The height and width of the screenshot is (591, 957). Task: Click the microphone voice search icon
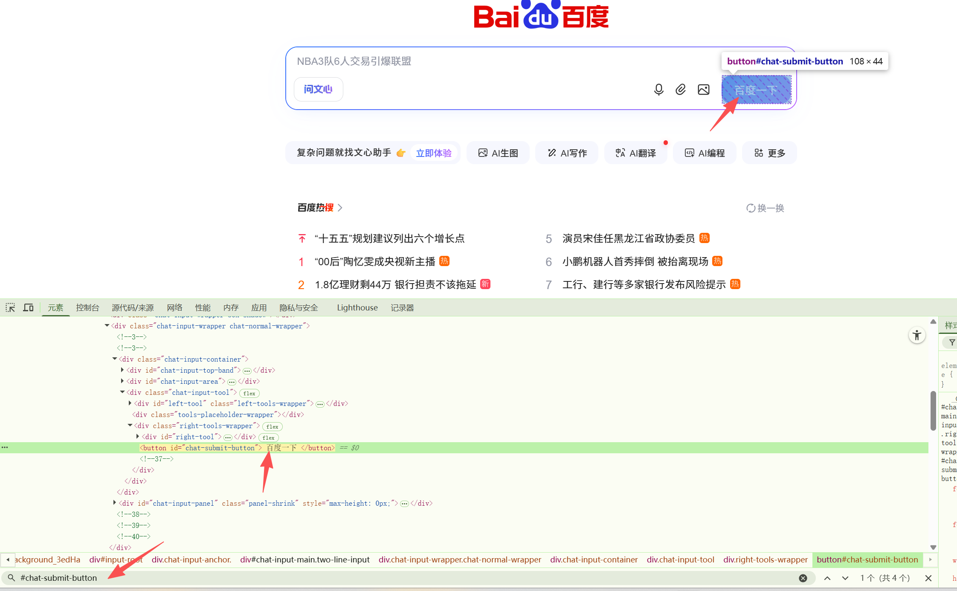(658, 90)
